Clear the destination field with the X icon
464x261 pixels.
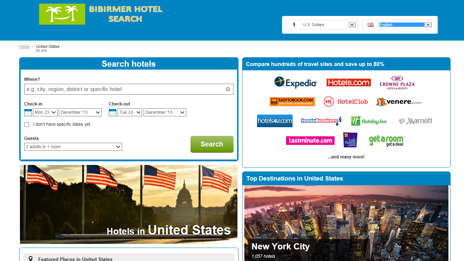(228, 89)
